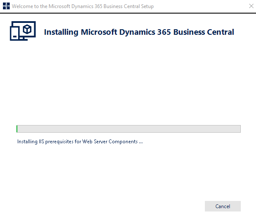The image size is (256, 220).
Task: Cancel the installation
Action: (x=223, y=206)
